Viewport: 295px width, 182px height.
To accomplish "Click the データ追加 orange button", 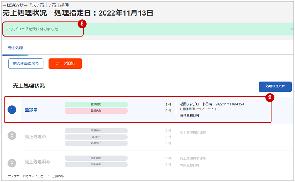I will [x=65, y=63].
